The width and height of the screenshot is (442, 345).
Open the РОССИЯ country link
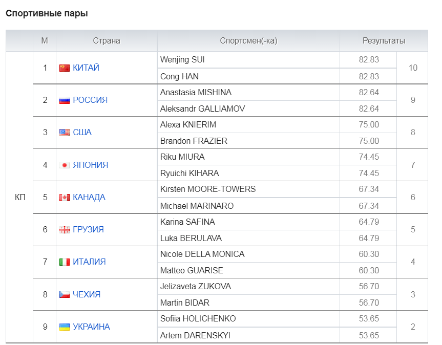[x=90, y=100]
